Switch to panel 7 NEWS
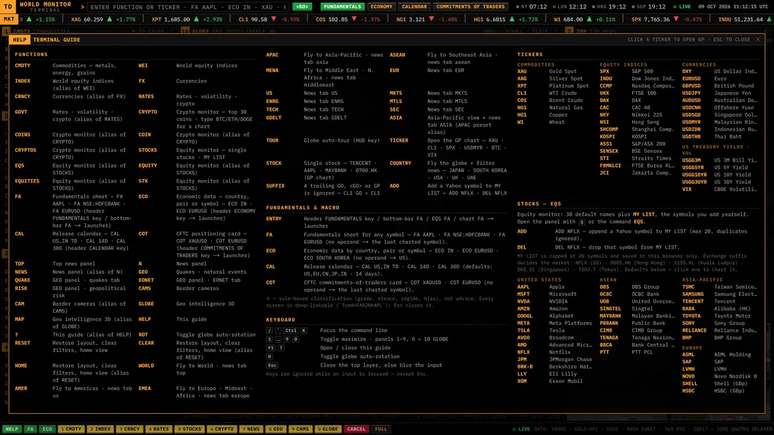The height and width of the screenshot is (435, 774). click(252, 429)
